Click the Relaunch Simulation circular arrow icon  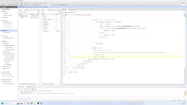pos(58,5)
